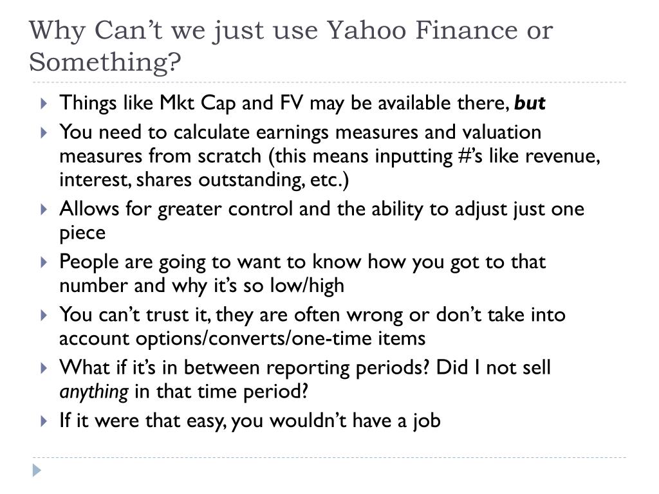Click the arrow bullet beside 'Allows for greater control'
Image resolution: width=659 pixels, height=494 pixels.
coord(44,209)
